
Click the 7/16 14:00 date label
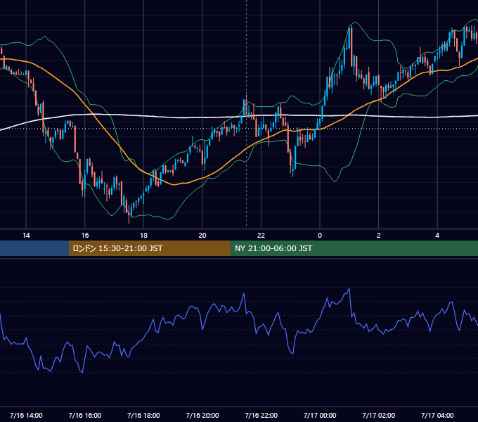(26, 415)
